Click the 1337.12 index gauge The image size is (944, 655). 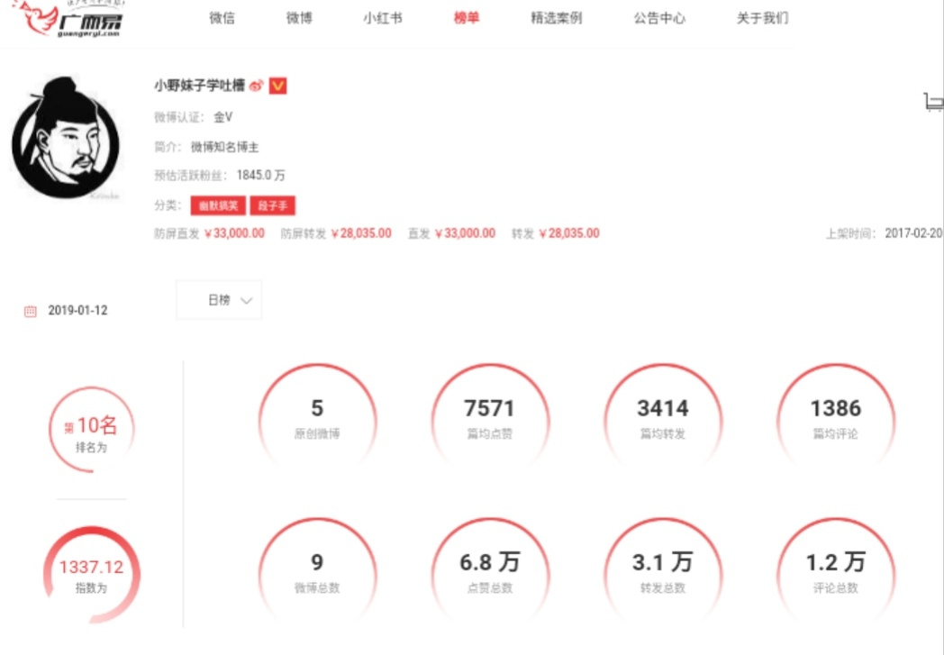click(x=92, y=575)
